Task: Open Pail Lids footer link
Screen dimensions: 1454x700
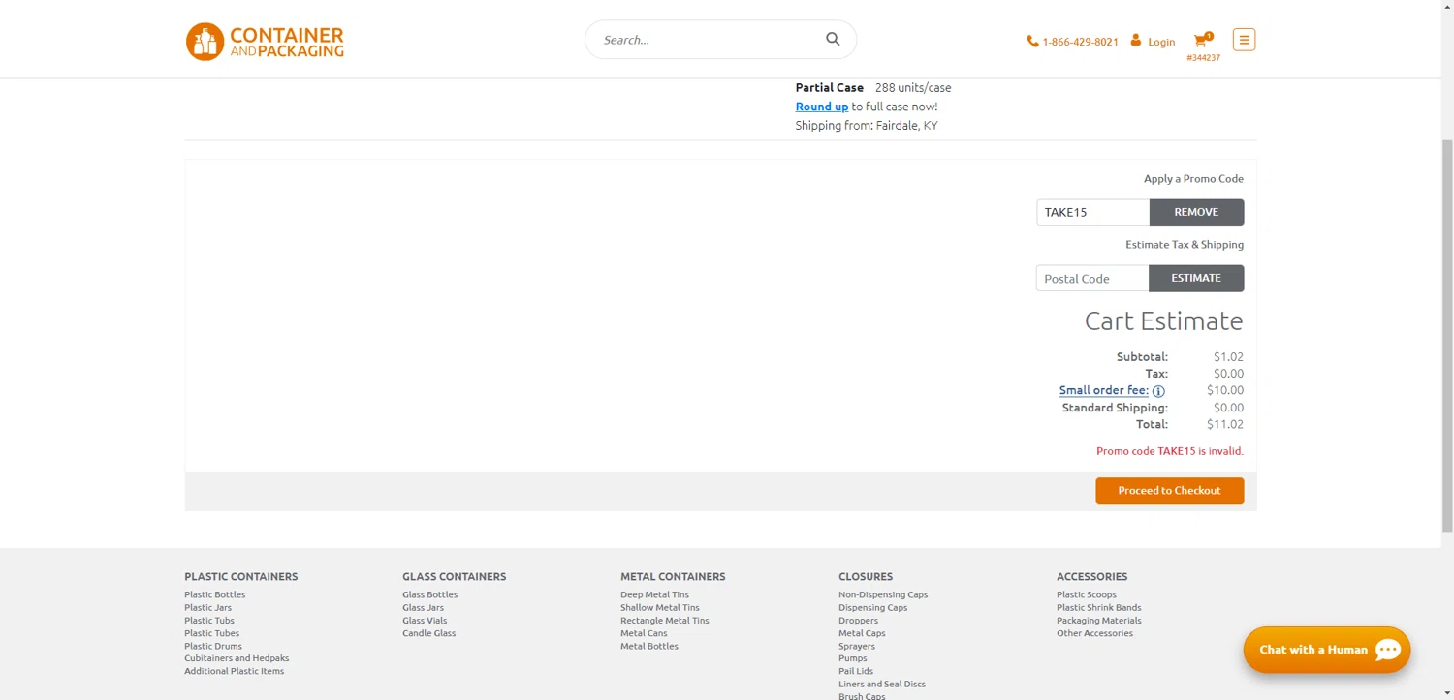Action: [x=856, y=671]
